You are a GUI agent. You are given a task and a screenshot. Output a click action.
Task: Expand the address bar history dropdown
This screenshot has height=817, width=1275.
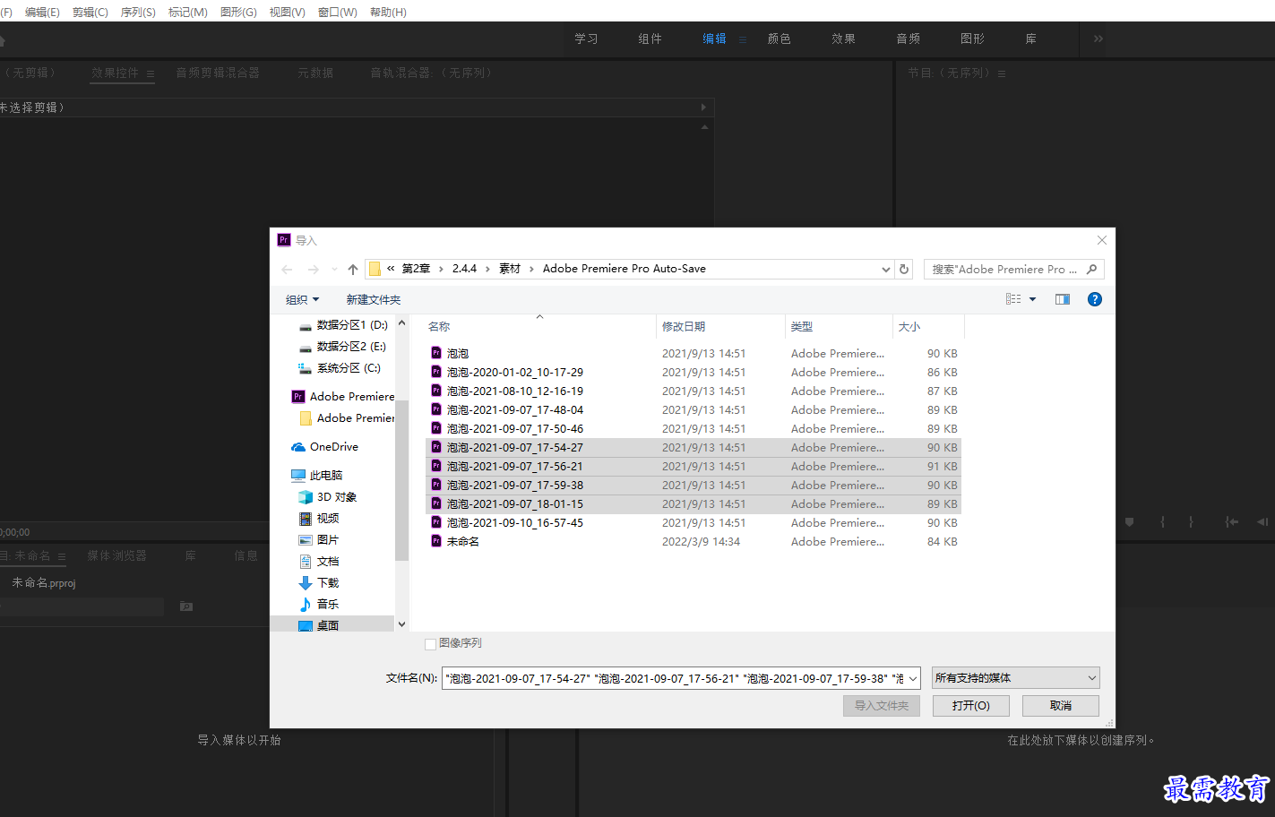[885, 269]
